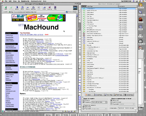Click the Reload toolbar button
Screen dimensions: 146x116
[x=17, y=8]
